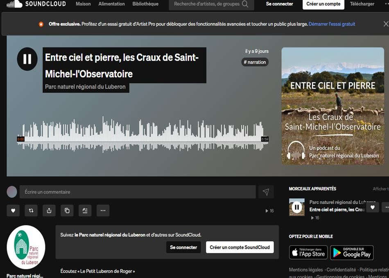Like the track using the heart icon below the comment field

pos(13,211)
